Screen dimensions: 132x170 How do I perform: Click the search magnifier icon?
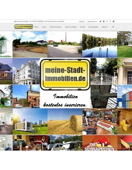(x=113, y=27)
